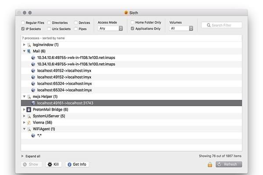Click the Sloth title bar app icon
The width and height of the screenshot is (263, 175).
tap(126, 13)
